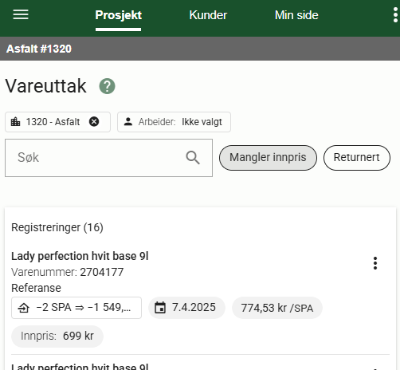The height and width of the screenshot is (370, 400).
Task: Click the building icon in project chip
Action: point(15,122)
